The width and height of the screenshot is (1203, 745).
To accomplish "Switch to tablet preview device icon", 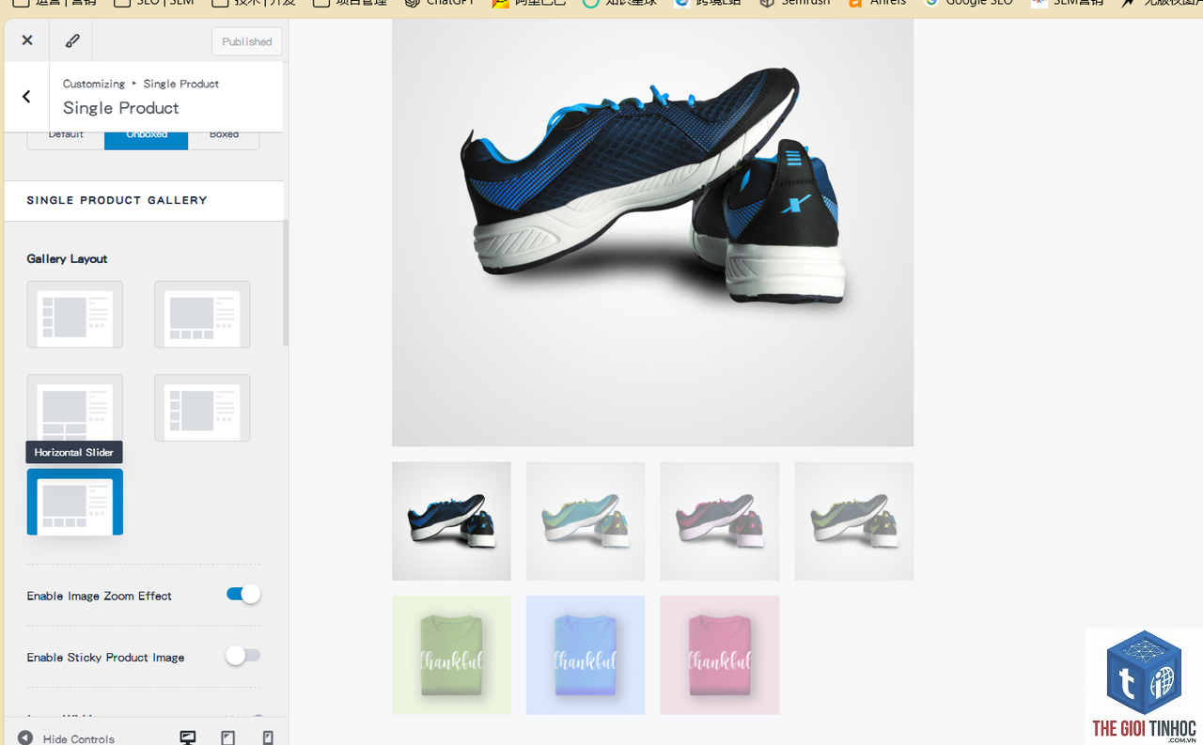I will [228, 738].
